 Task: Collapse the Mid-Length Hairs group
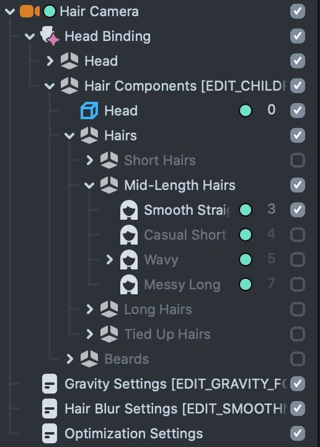coord(89,185)
